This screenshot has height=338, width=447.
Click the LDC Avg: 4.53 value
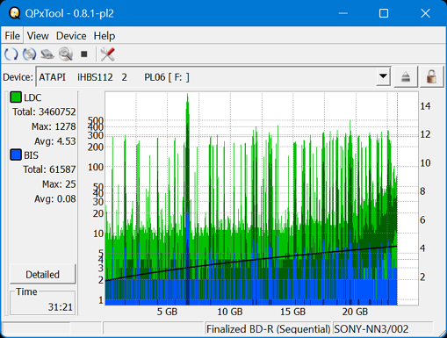pos(55,141)
